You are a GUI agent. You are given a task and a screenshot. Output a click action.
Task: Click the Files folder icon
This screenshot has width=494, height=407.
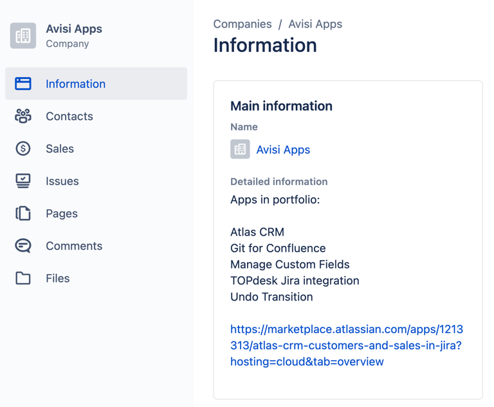tap(23, 279)
